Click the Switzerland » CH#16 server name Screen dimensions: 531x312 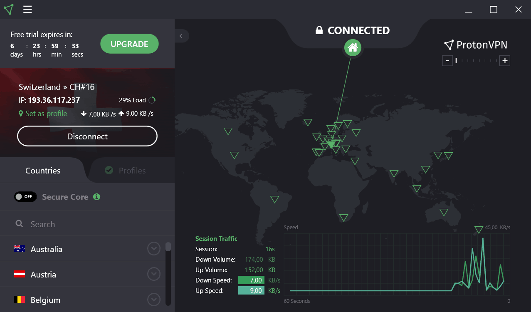[57, 87]
